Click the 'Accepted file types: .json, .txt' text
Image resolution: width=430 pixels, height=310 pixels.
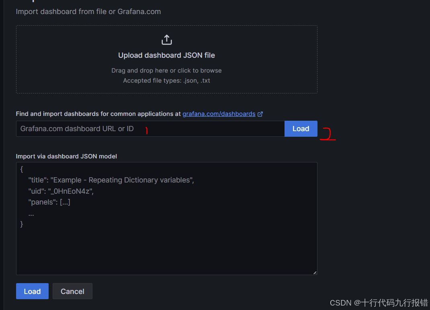[166, 81]
